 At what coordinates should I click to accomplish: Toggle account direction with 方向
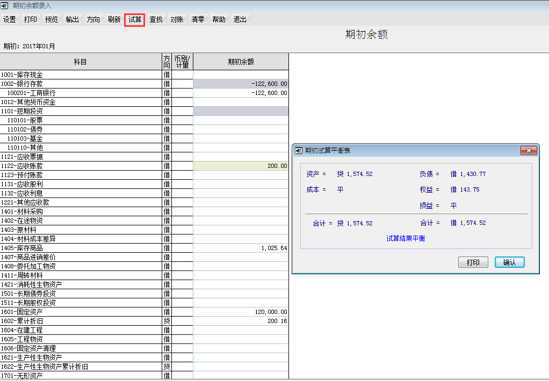click(x=93, y=20)
